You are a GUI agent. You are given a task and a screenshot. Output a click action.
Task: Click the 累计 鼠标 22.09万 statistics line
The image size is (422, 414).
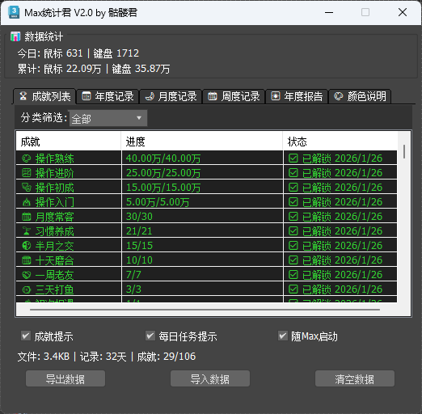point(94,69)
